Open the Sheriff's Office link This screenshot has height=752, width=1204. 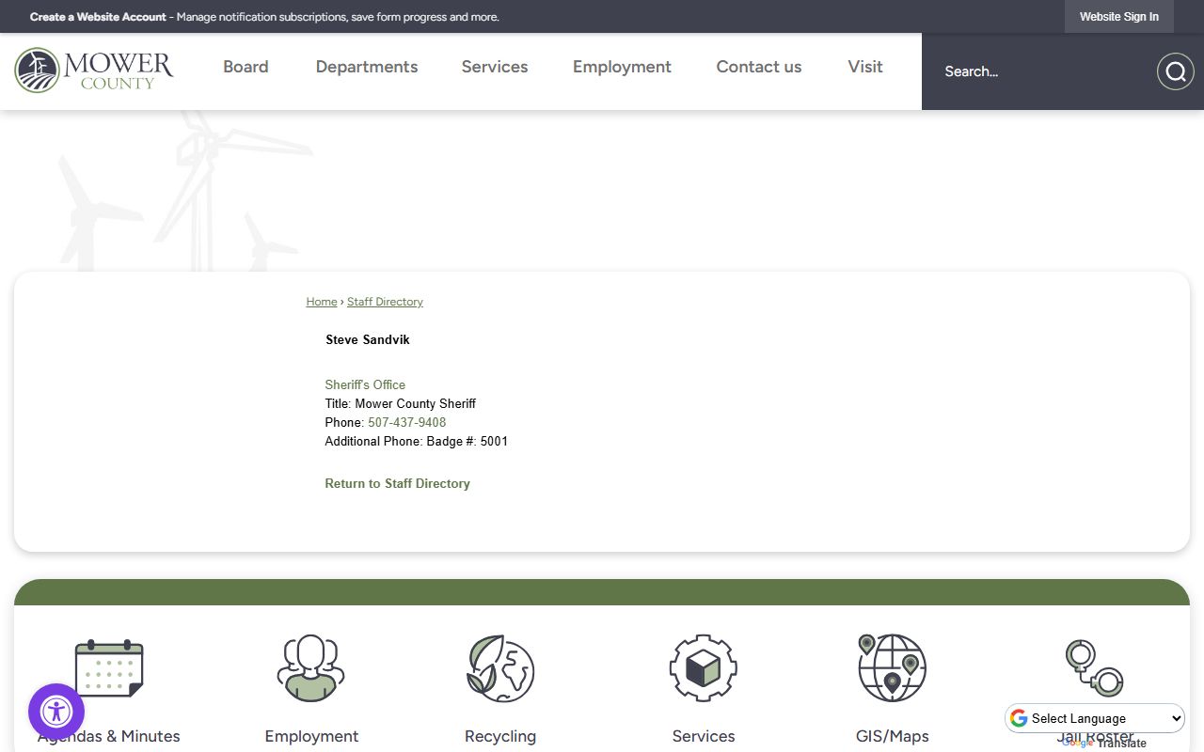[365, 384]
